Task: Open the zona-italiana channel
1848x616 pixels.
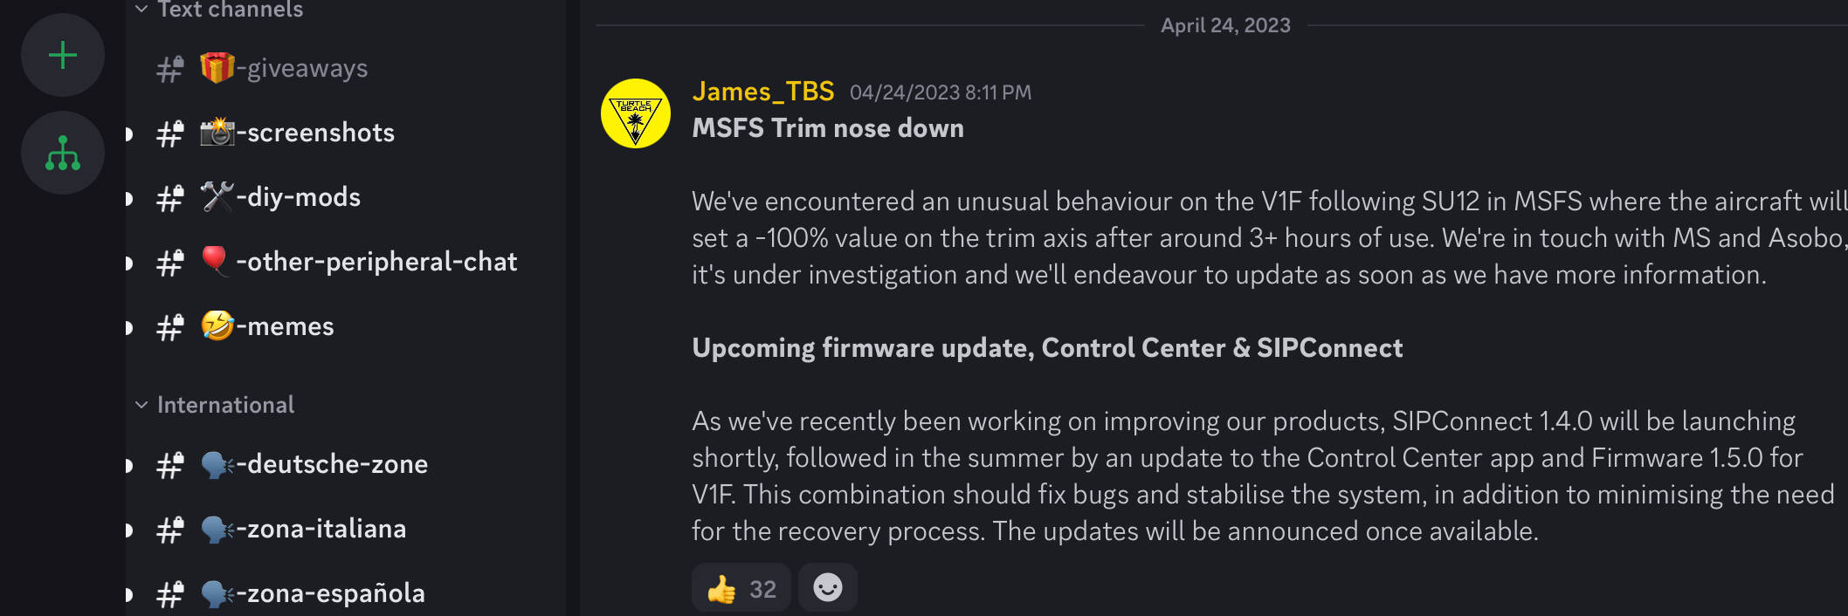Action: pyautogui.click(x=346, y=529)
